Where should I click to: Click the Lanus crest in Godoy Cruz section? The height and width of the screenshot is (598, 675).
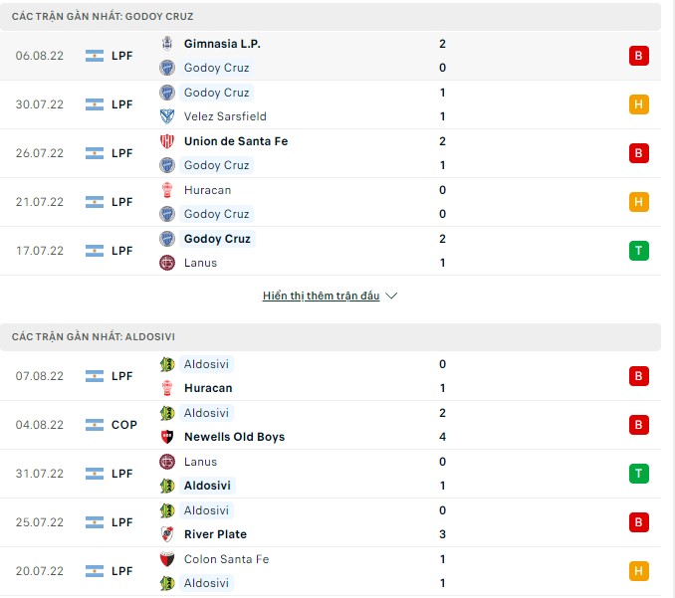167,263
